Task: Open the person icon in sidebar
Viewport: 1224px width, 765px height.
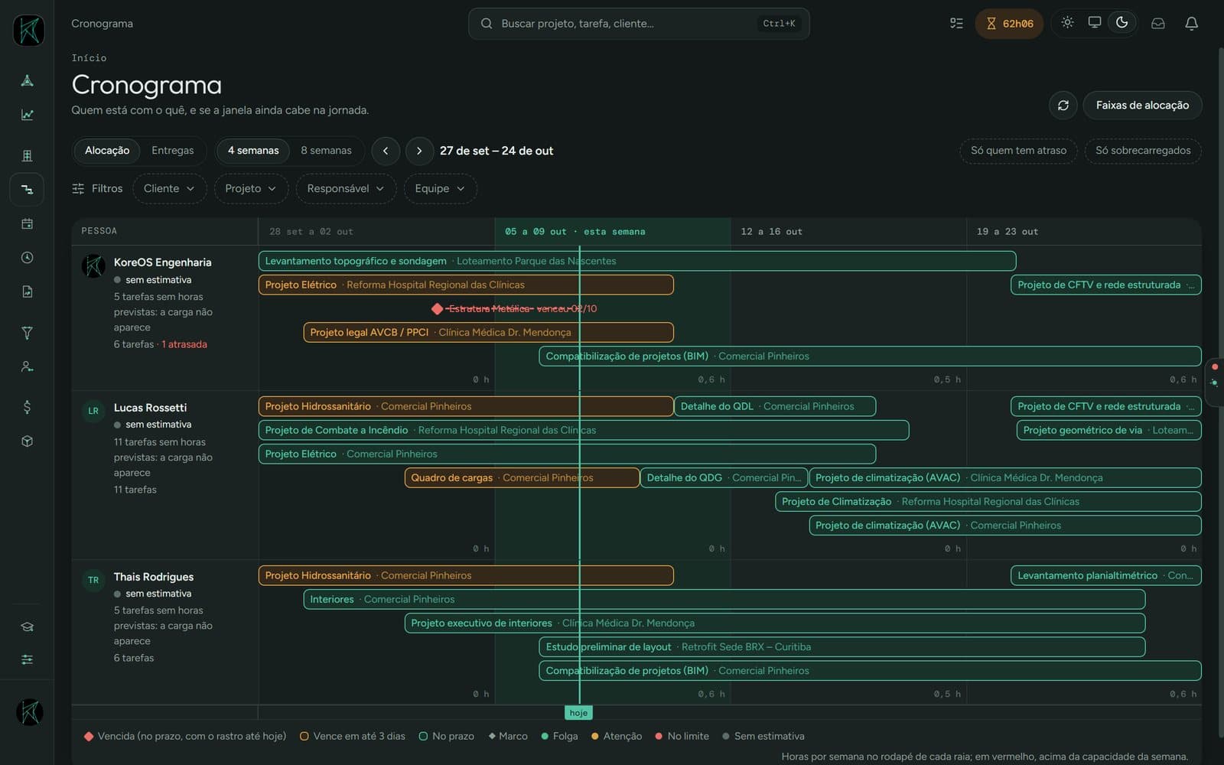Action: (x=27, y=366)
